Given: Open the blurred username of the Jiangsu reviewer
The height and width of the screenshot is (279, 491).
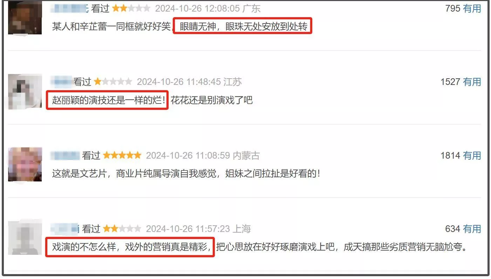Looking at the screenshot, I should click(61, 82).
